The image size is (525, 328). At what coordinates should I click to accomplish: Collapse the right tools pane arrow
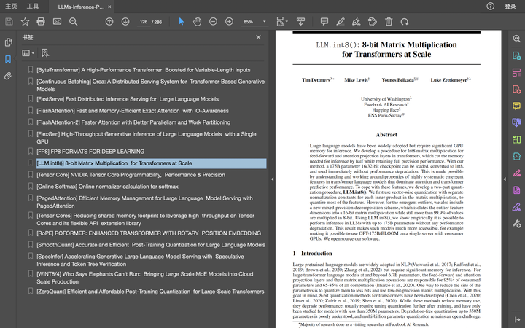505,179
